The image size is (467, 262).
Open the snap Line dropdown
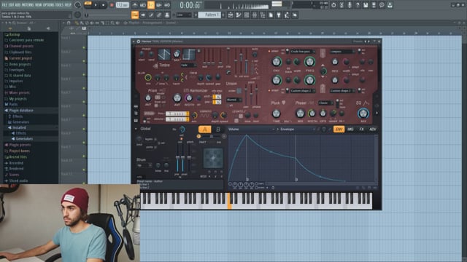click(184, 15)
